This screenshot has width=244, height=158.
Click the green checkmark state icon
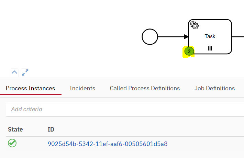tap(12, 143)
